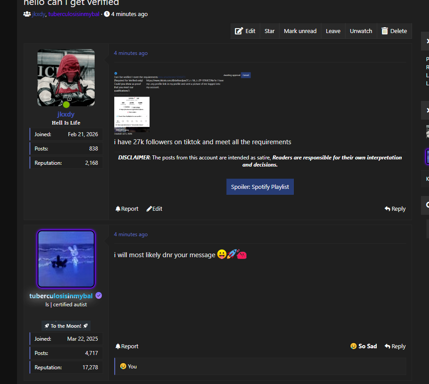
Task: Click the tongue-out emoji in message
Action: point(221,254)
